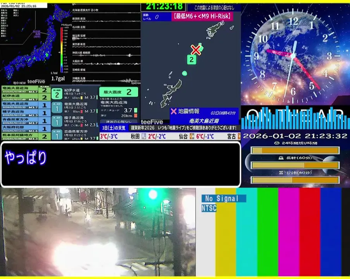The image size is (350, 279).
Task: Click the red X epicenter marker on map
Action: (x=196, y=50)
